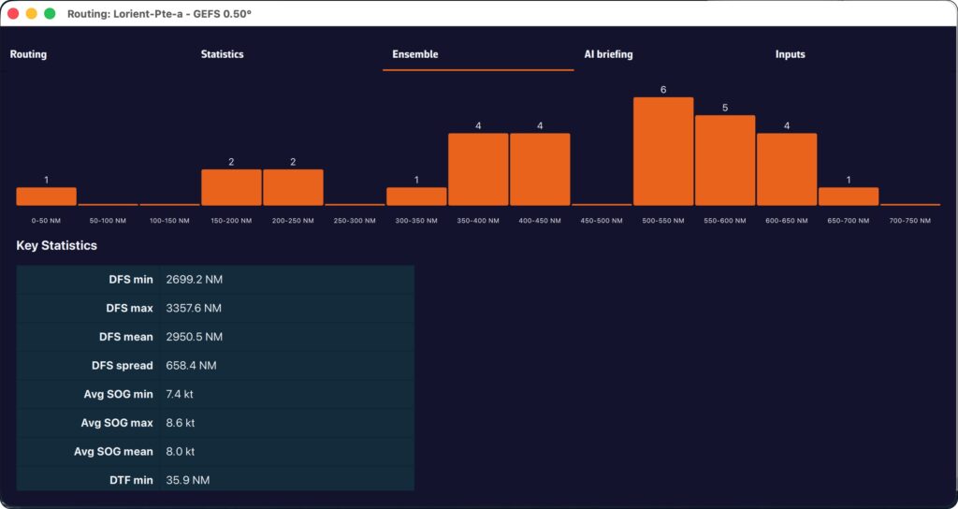
Task: Select the DFS spread row
Action: [x=215, y=365]
